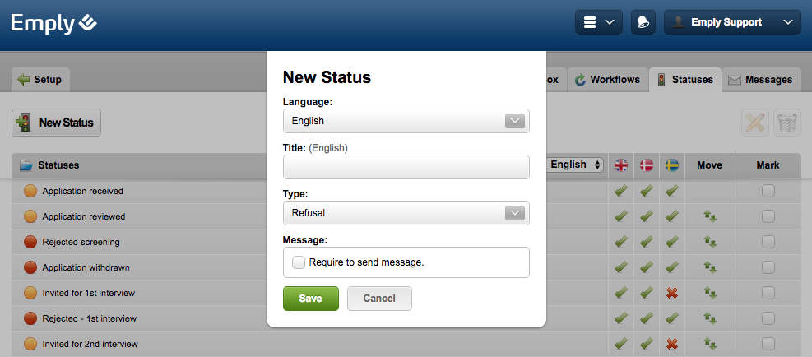This screenshot has width=812, height=357.
Task: Click red cross in Invited for 1st interview row
Action: (672, 293)
